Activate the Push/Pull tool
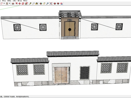 click(13, 4)
